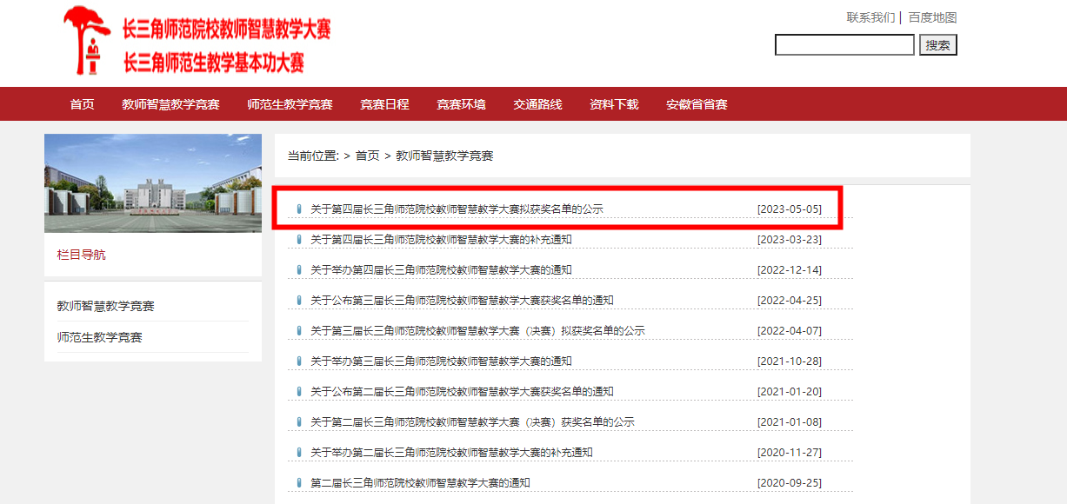
Task: Click 交通路线 in the top menu
Action: tap(537, 104)
